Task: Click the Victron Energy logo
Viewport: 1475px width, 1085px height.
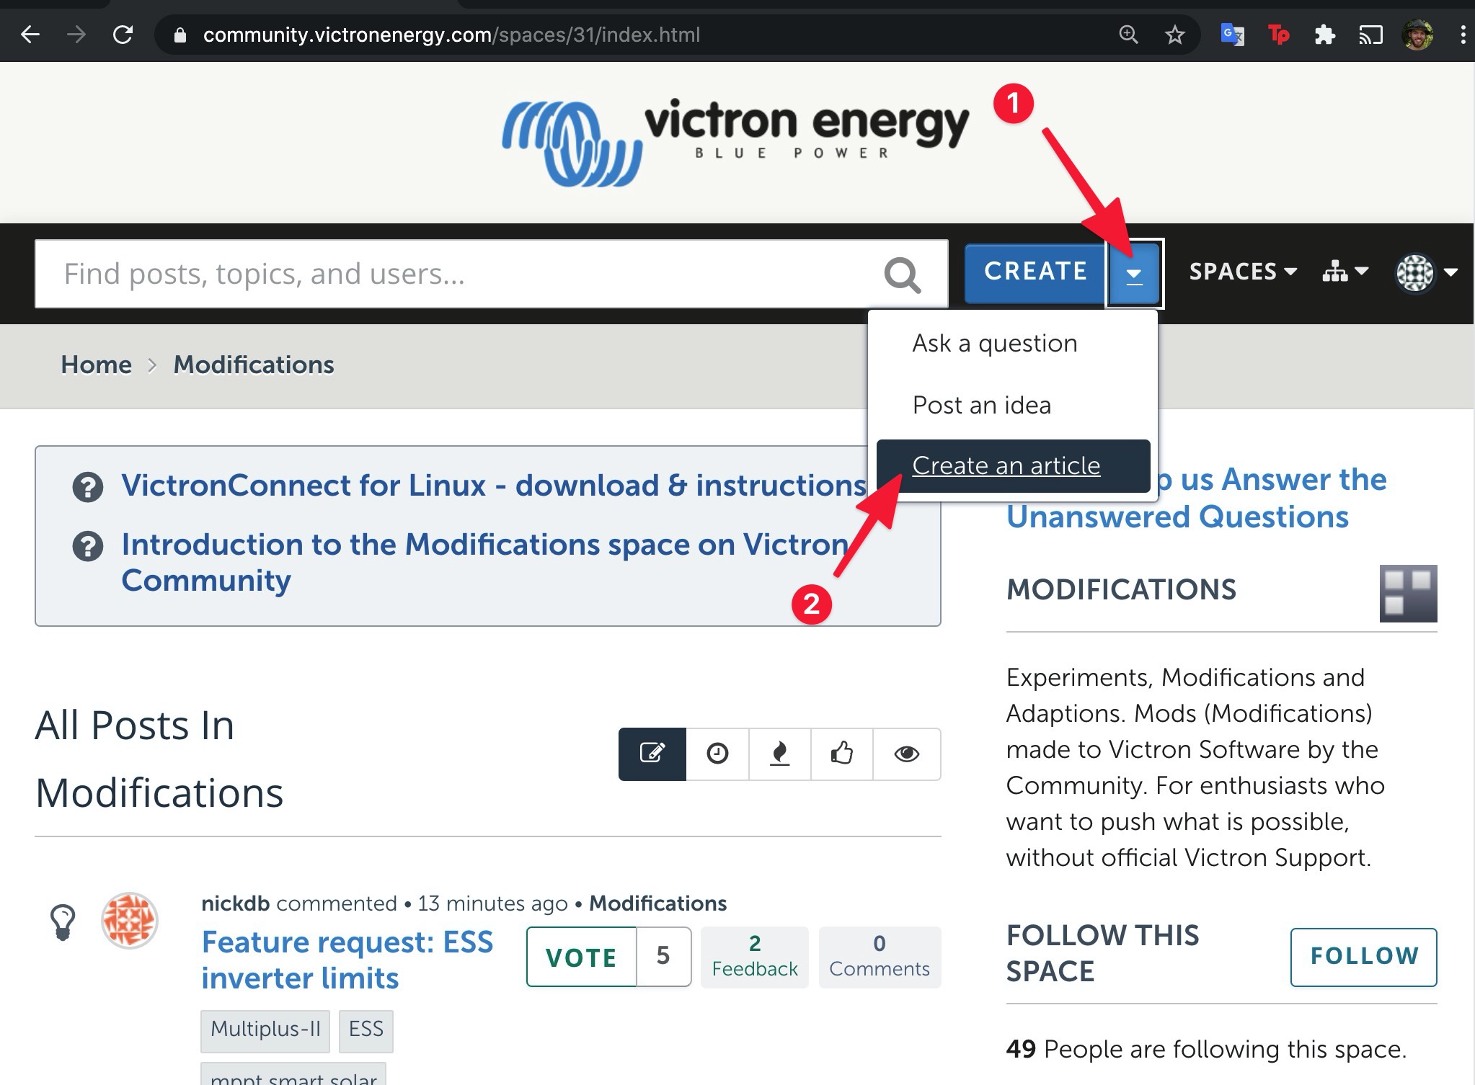Action: pos(735,143)
